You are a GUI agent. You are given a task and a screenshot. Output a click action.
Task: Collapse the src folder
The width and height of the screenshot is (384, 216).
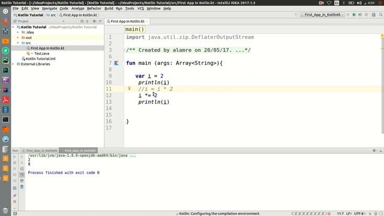[18, 43]
